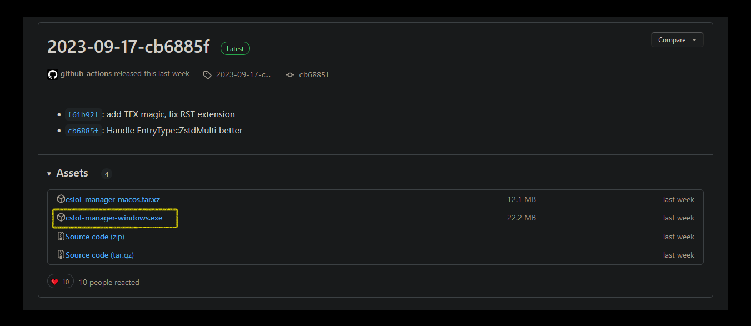Click the package icon for cslol-manager-windows.exe

61,217
